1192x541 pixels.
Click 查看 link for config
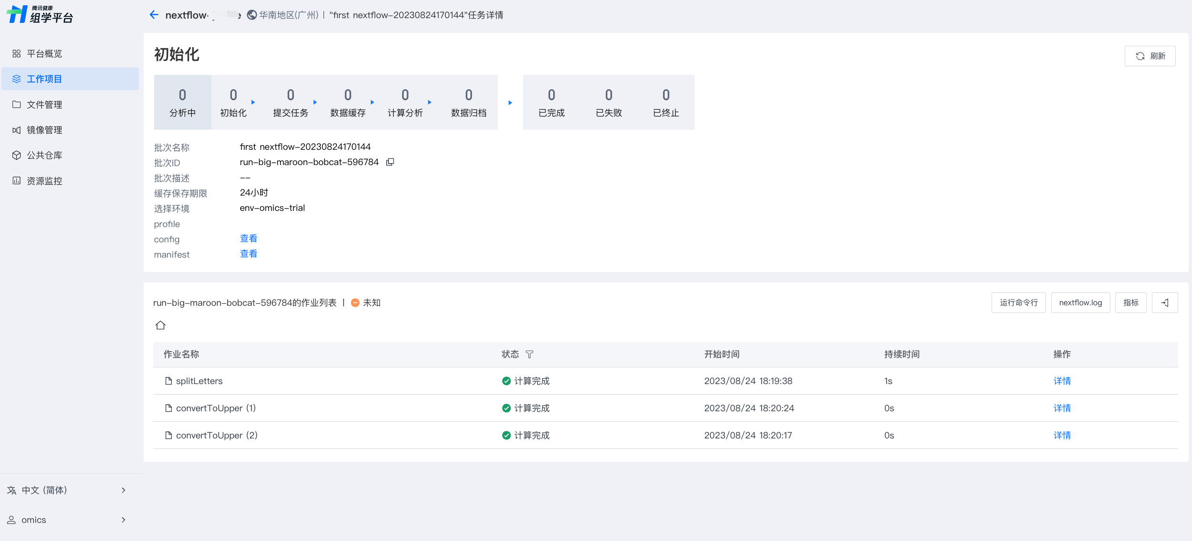[248, 239]
